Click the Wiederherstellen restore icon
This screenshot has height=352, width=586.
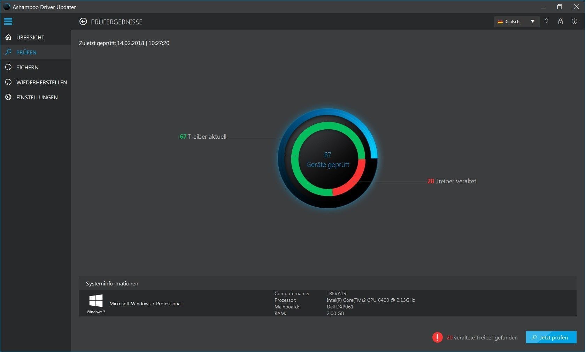[8, 82]
